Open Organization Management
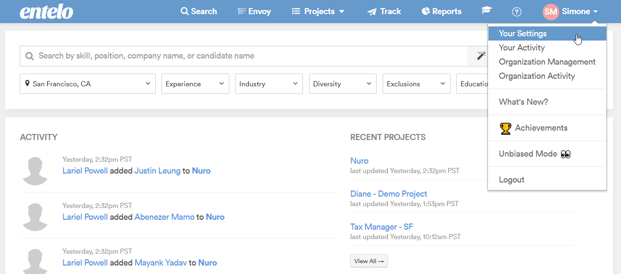The width and height of the screenshot is (621, 274). coord(547,62)
